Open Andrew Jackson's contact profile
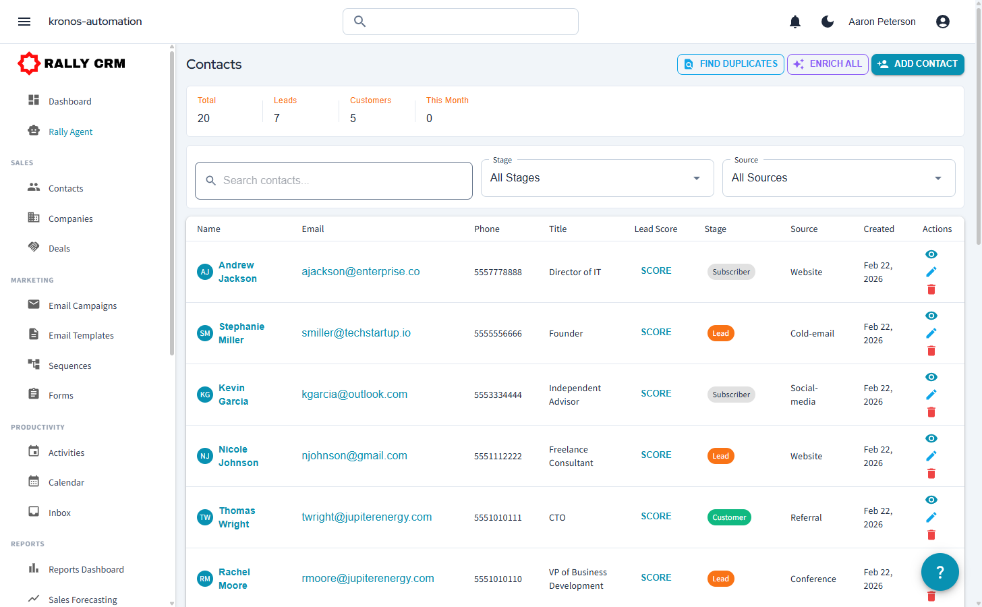Screen dimensions: 982x607 click(236, 272)
